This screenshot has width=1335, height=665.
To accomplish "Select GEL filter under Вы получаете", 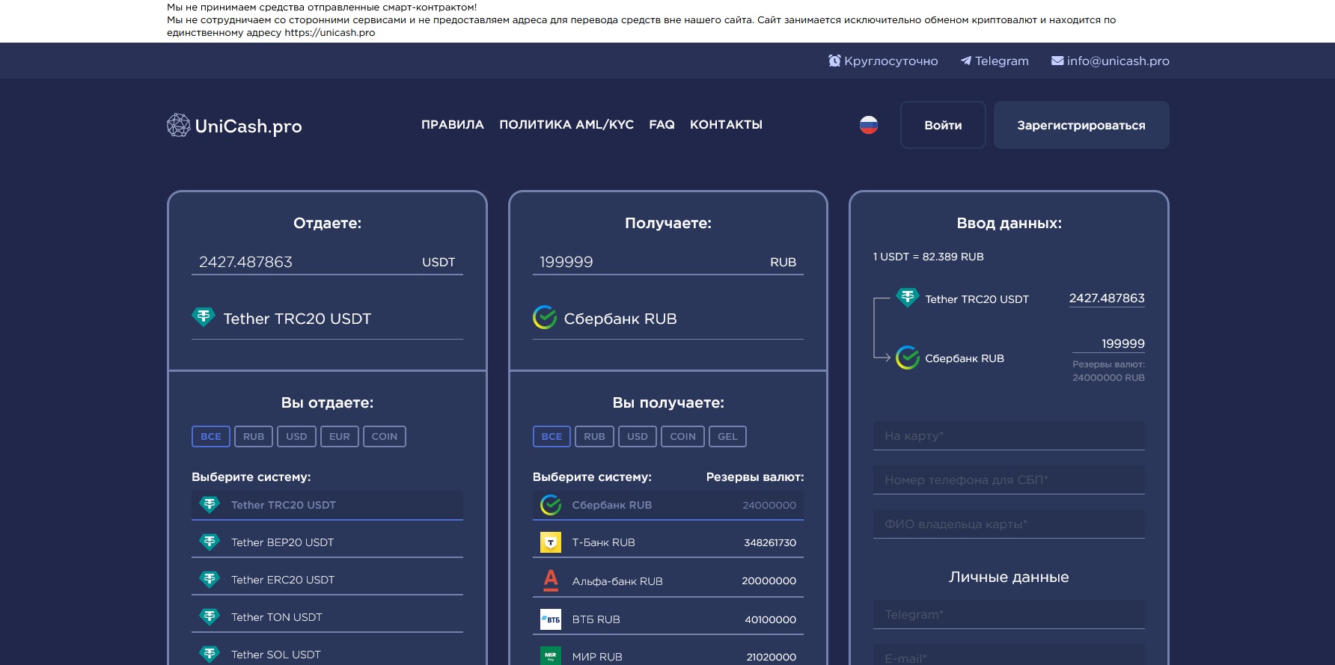I will point(727,436).
